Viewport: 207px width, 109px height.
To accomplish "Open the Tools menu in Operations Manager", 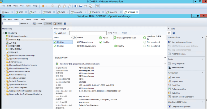I will tap(35, 20).
